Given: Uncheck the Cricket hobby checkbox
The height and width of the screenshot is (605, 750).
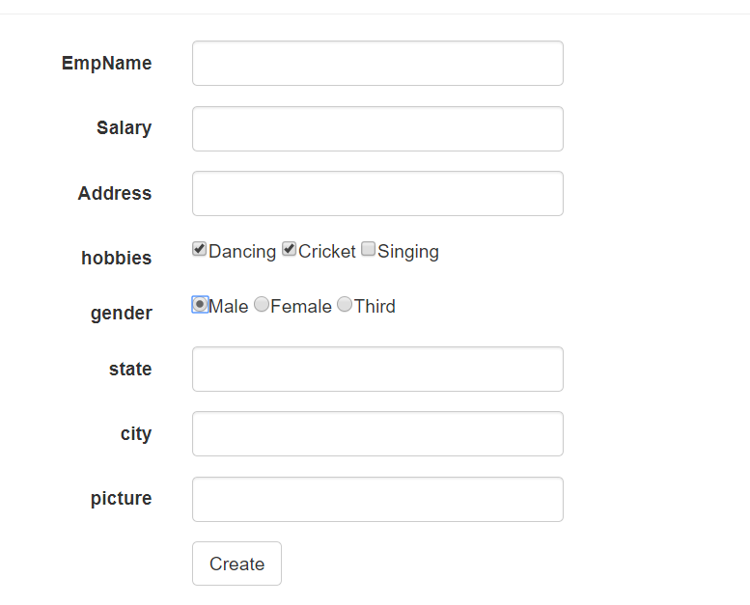Looking at the screenshot, I should (x=290, y=250).
